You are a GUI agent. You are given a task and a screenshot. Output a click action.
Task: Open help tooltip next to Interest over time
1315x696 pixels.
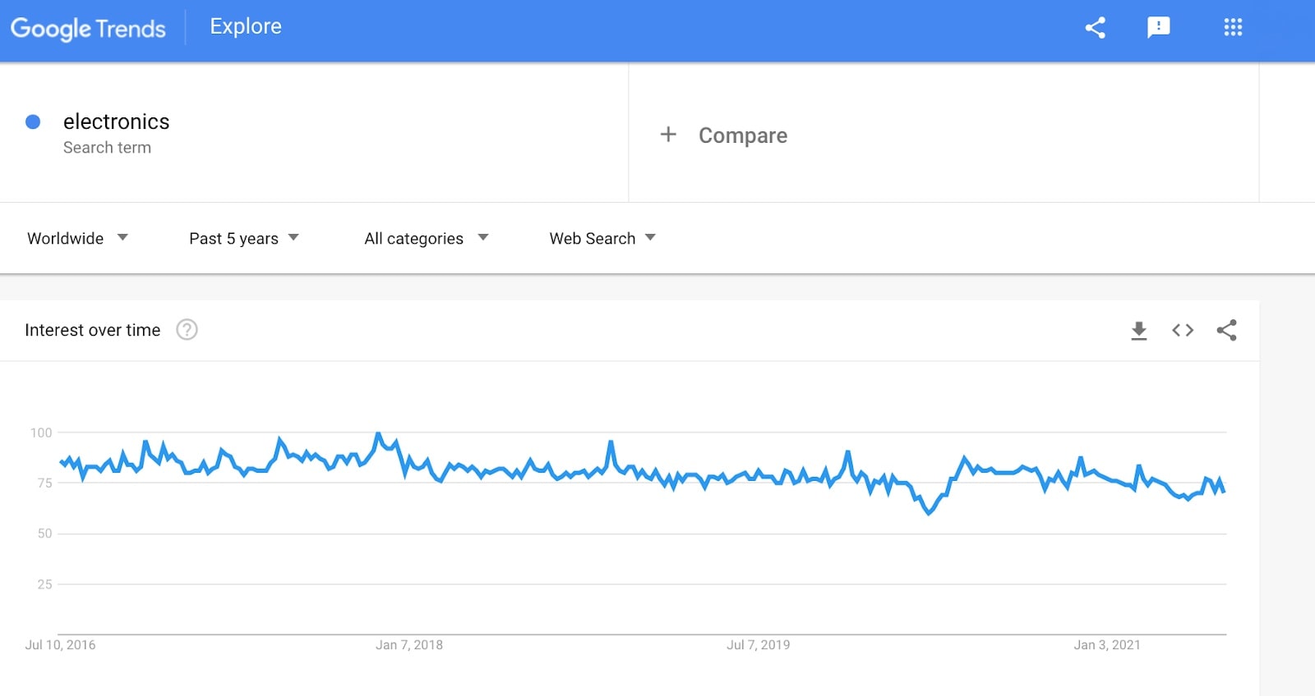[x=187, y=330]
